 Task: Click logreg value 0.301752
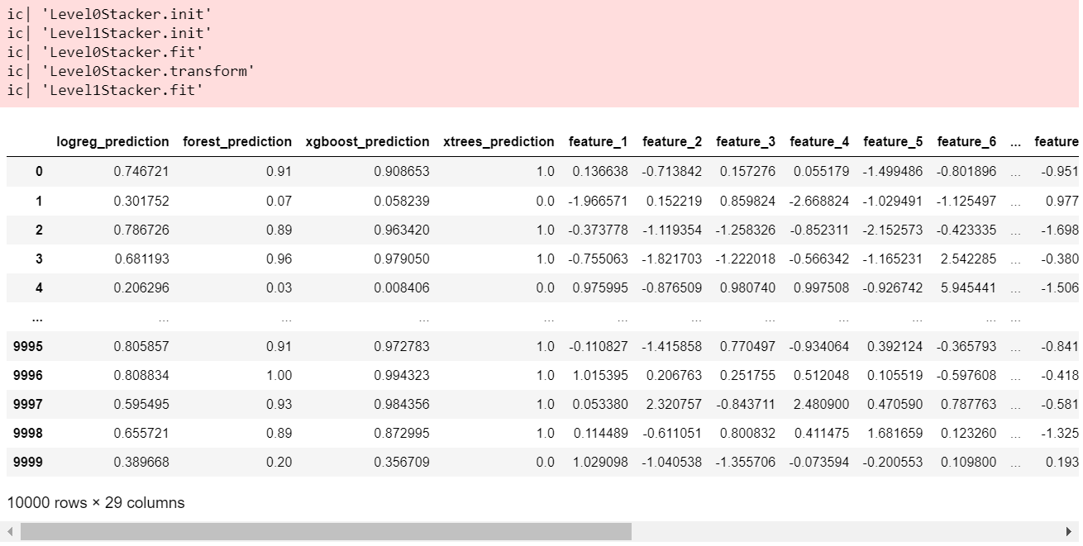coord(141,201)
